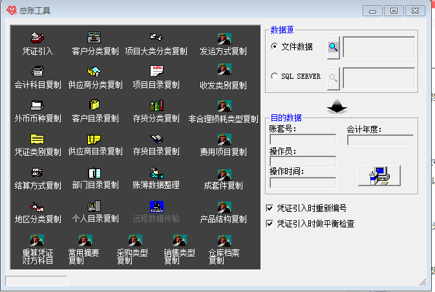Select the 存货分类复制 icon

coord(156,105)
